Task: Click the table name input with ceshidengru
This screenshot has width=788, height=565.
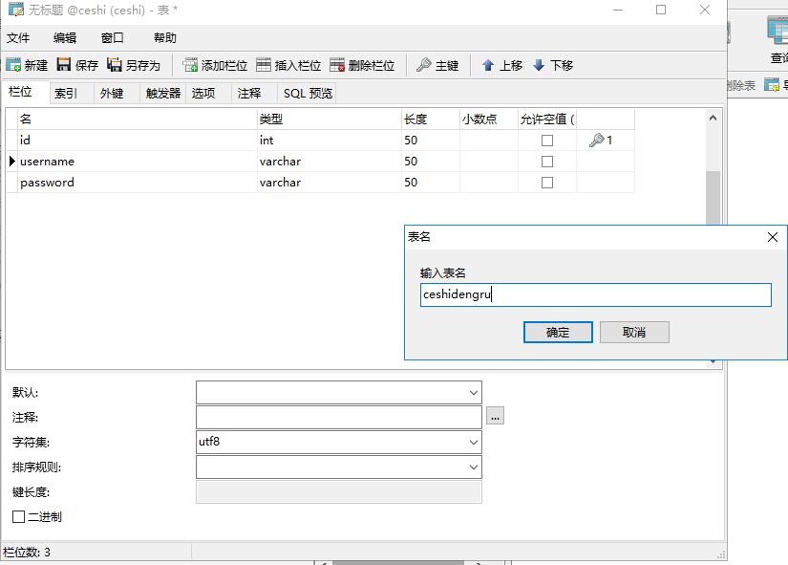Action: point(595,294)
